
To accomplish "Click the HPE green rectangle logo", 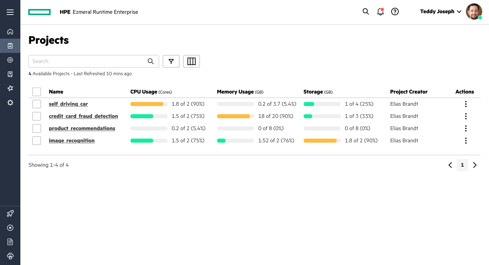I will 39,12.
